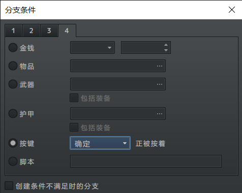
Task: Toggle 包括装备 checkbox under 武器
Action: coord(74,98)
